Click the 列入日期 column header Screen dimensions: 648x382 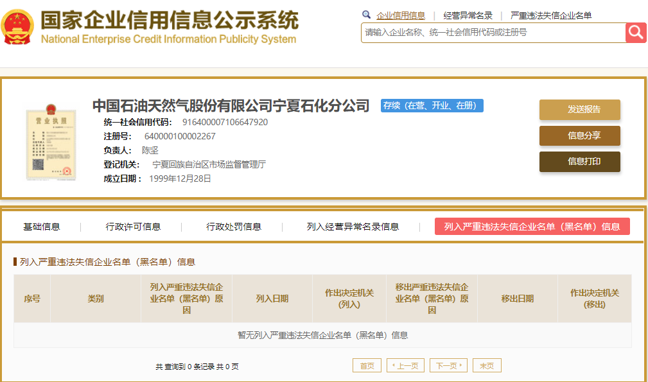pos(272,299)
